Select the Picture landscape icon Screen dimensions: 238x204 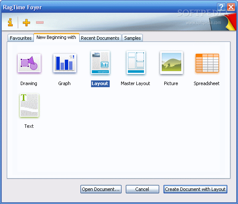(x=172, y=63)
